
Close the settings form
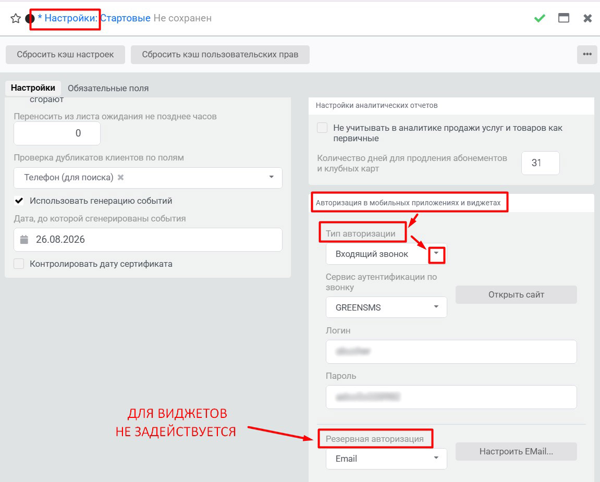coord(587,18)
